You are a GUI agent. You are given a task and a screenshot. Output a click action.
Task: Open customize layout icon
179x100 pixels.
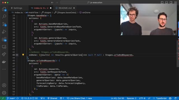tap(175, 2)
